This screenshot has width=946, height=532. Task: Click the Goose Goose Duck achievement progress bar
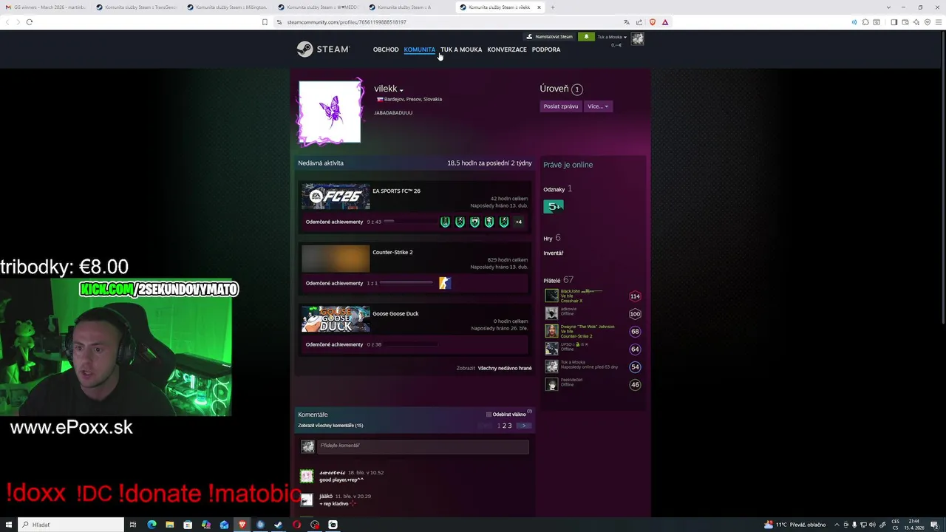(x=410, y=344)
